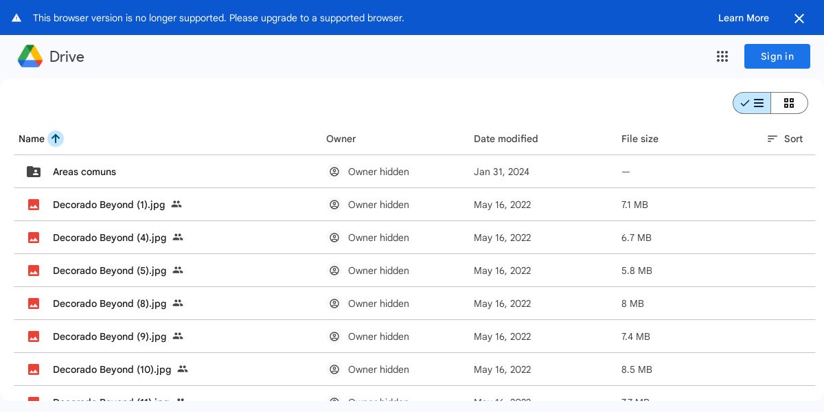
Task: Click the Owner column header
Action: 341,139
